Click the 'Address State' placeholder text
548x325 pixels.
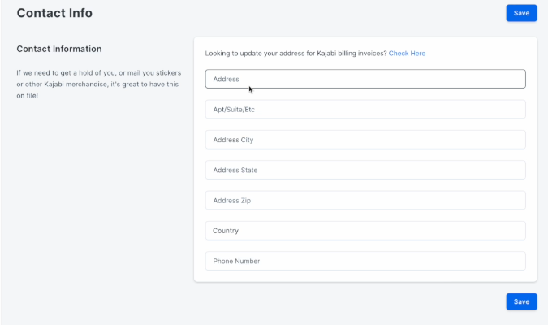[x=235, y=171]
